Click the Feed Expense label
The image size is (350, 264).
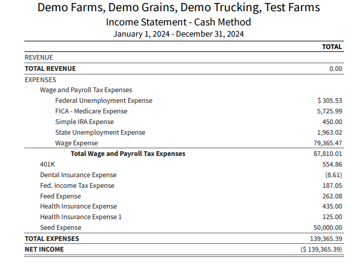click(x=60, y=196)
